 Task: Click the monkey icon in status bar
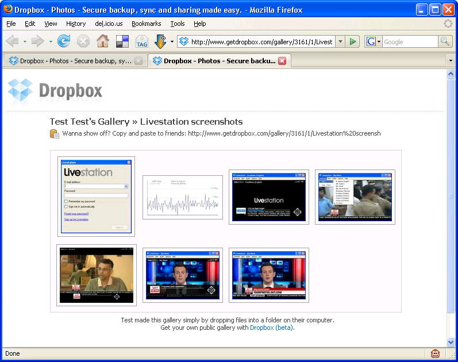[x=435, y=354]
